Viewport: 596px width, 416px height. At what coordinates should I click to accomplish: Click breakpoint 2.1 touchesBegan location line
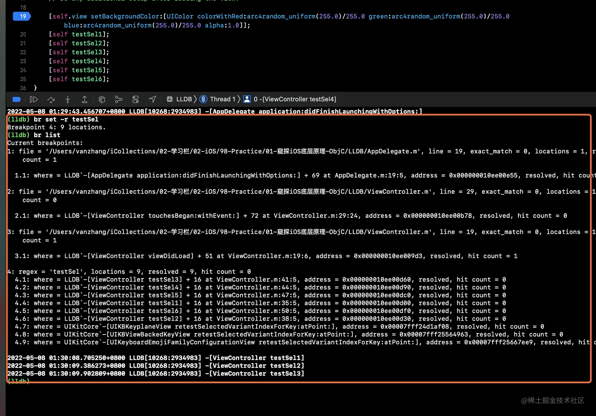coord(291,216)
